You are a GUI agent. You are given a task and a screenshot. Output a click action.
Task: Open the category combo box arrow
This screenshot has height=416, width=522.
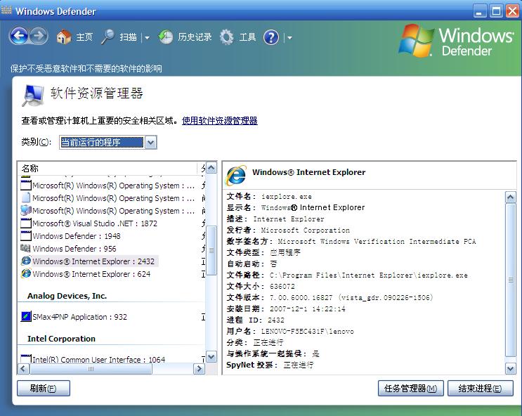click(151, 143)
